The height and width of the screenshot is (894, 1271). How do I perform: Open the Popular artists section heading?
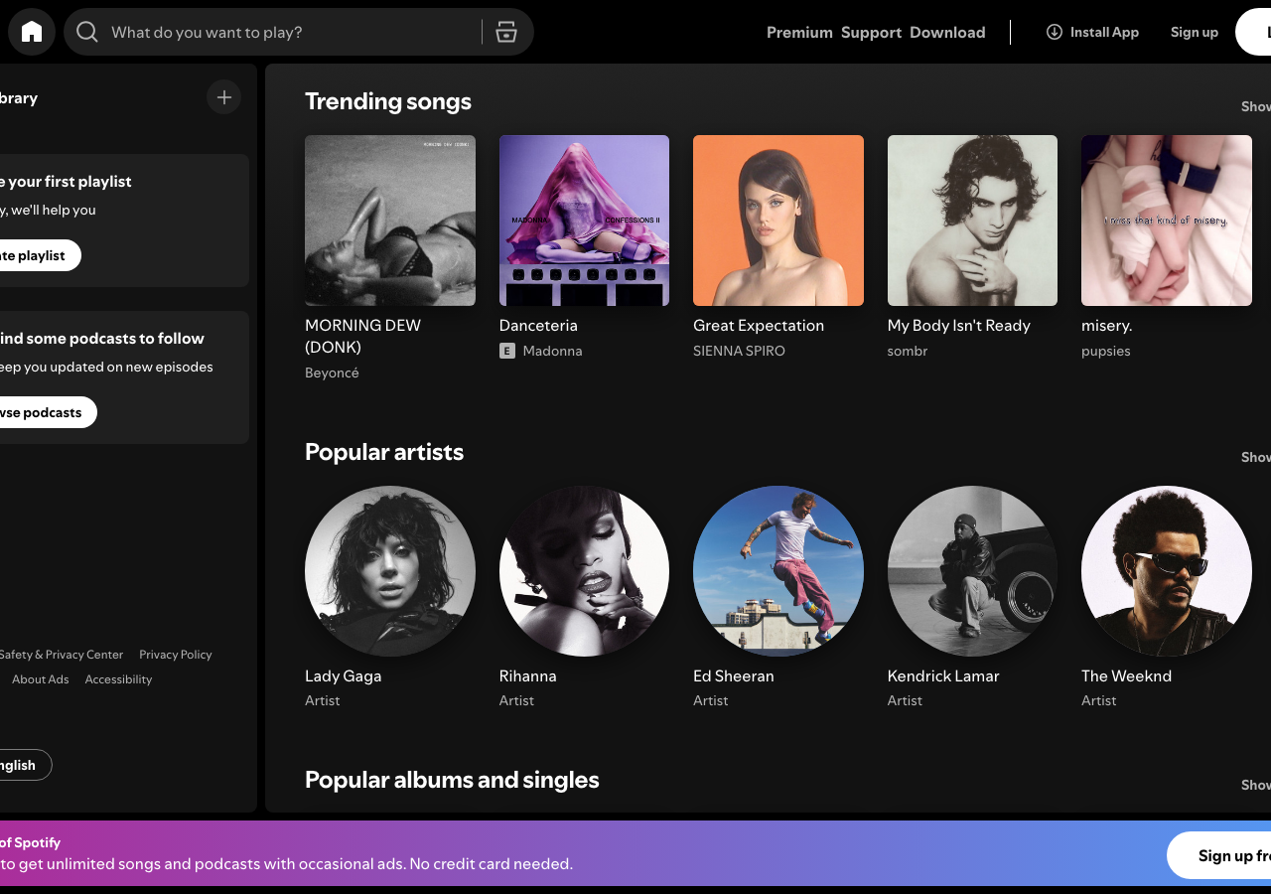coord(384,452)
